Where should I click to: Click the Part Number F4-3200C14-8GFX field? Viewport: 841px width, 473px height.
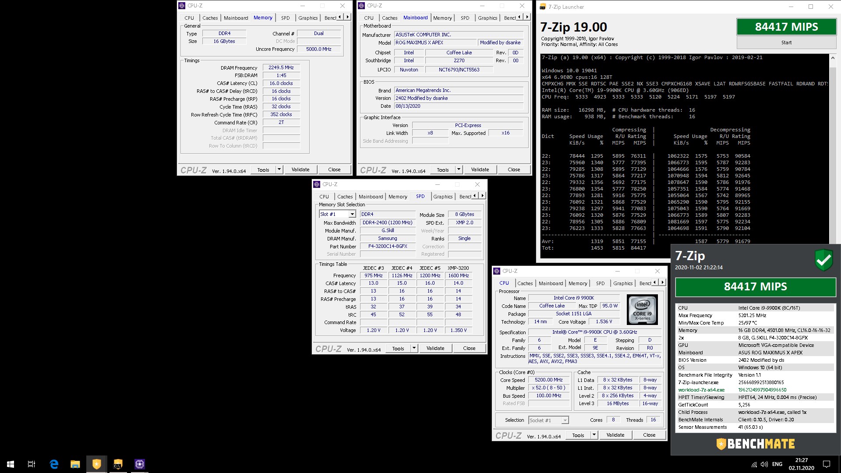388,246
